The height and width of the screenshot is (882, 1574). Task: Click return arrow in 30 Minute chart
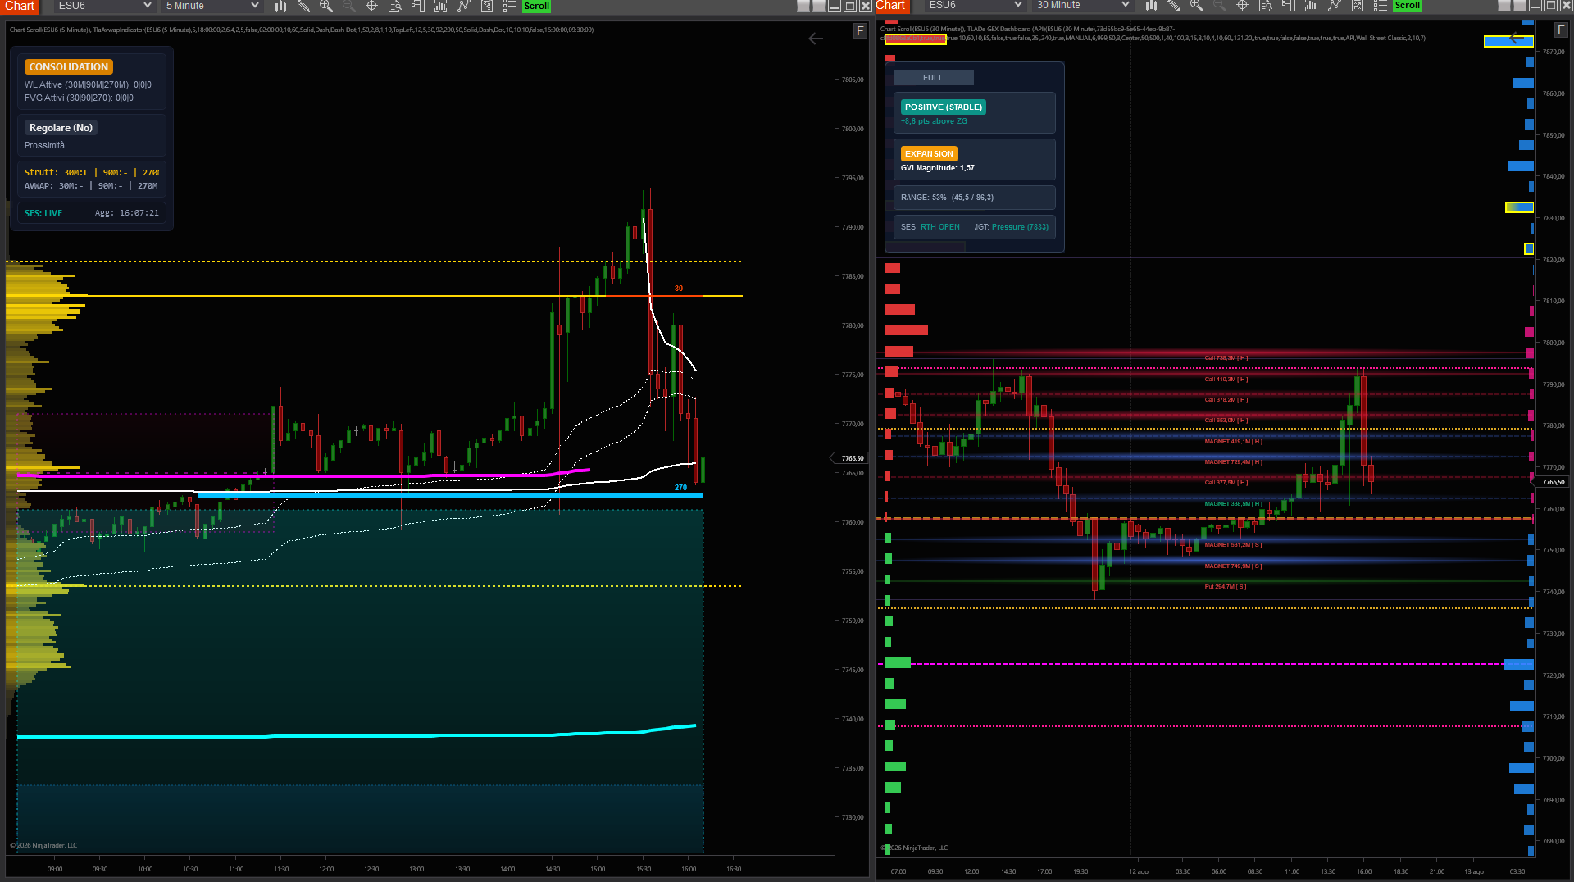[x=1517, y=38]
